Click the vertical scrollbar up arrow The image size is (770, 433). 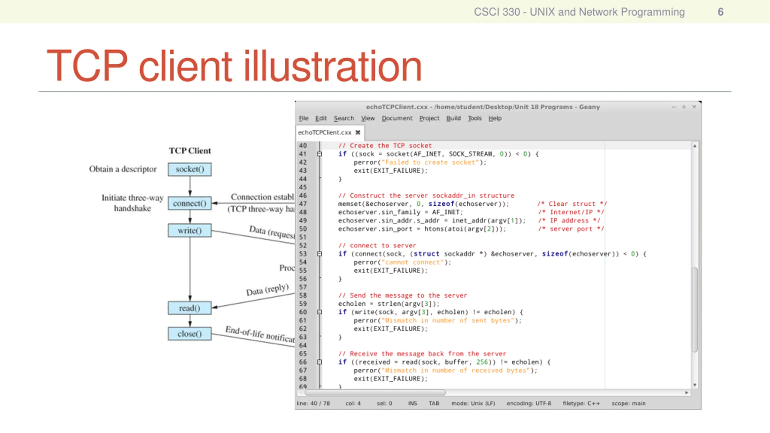[695, 146]
